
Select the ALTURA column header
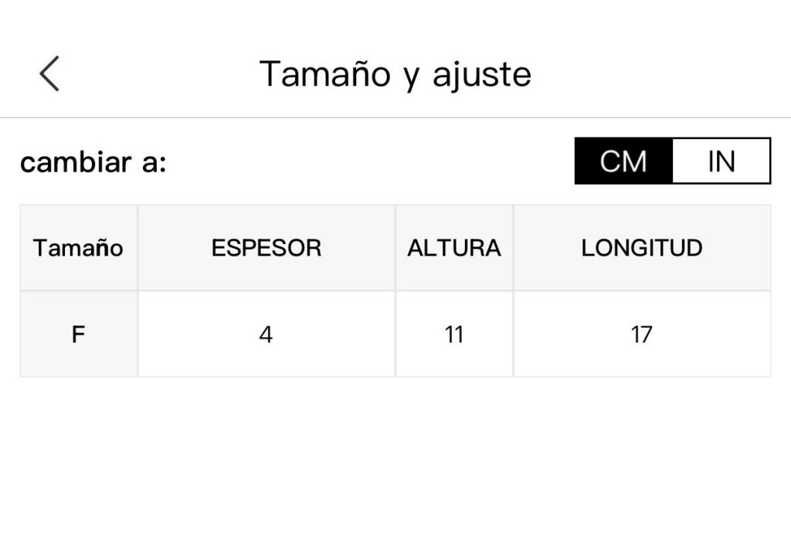coord(454,248)
